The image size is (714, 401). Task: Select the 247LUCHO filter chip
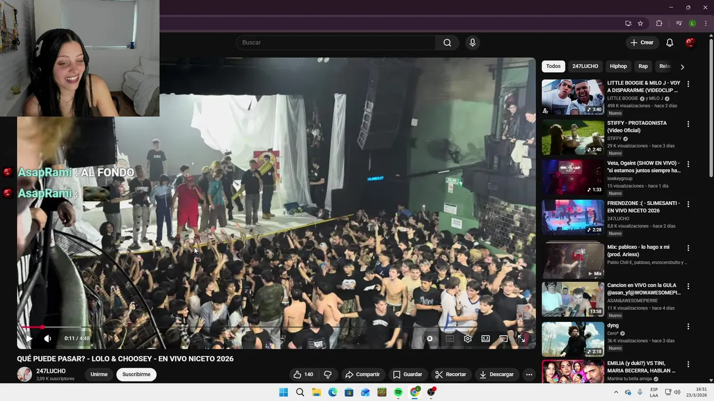pyautogui.click(x=585, y=66)
